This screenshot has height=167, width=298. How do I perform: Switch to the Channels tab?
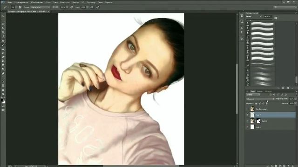click(260, 91)
